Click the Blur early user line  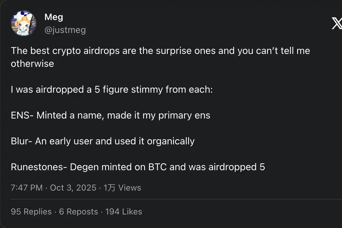103,141
